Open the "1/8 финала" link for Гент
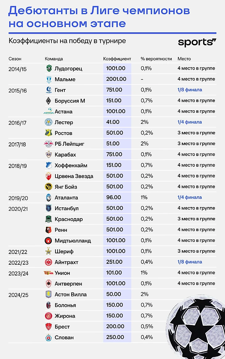225x359 pixels. (x=190, y=90)
